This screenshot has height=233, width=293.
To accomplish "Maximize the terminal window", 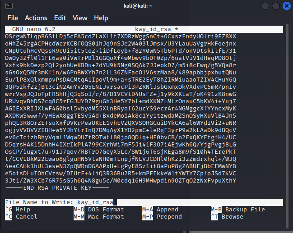I will [274, 6].
